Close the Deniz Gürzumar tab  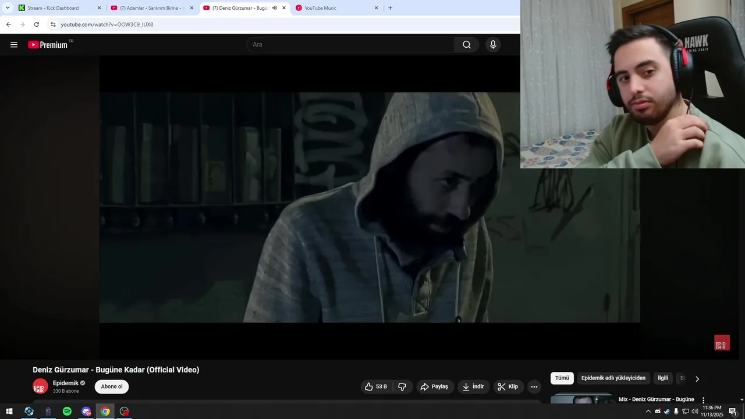point(284,8)
